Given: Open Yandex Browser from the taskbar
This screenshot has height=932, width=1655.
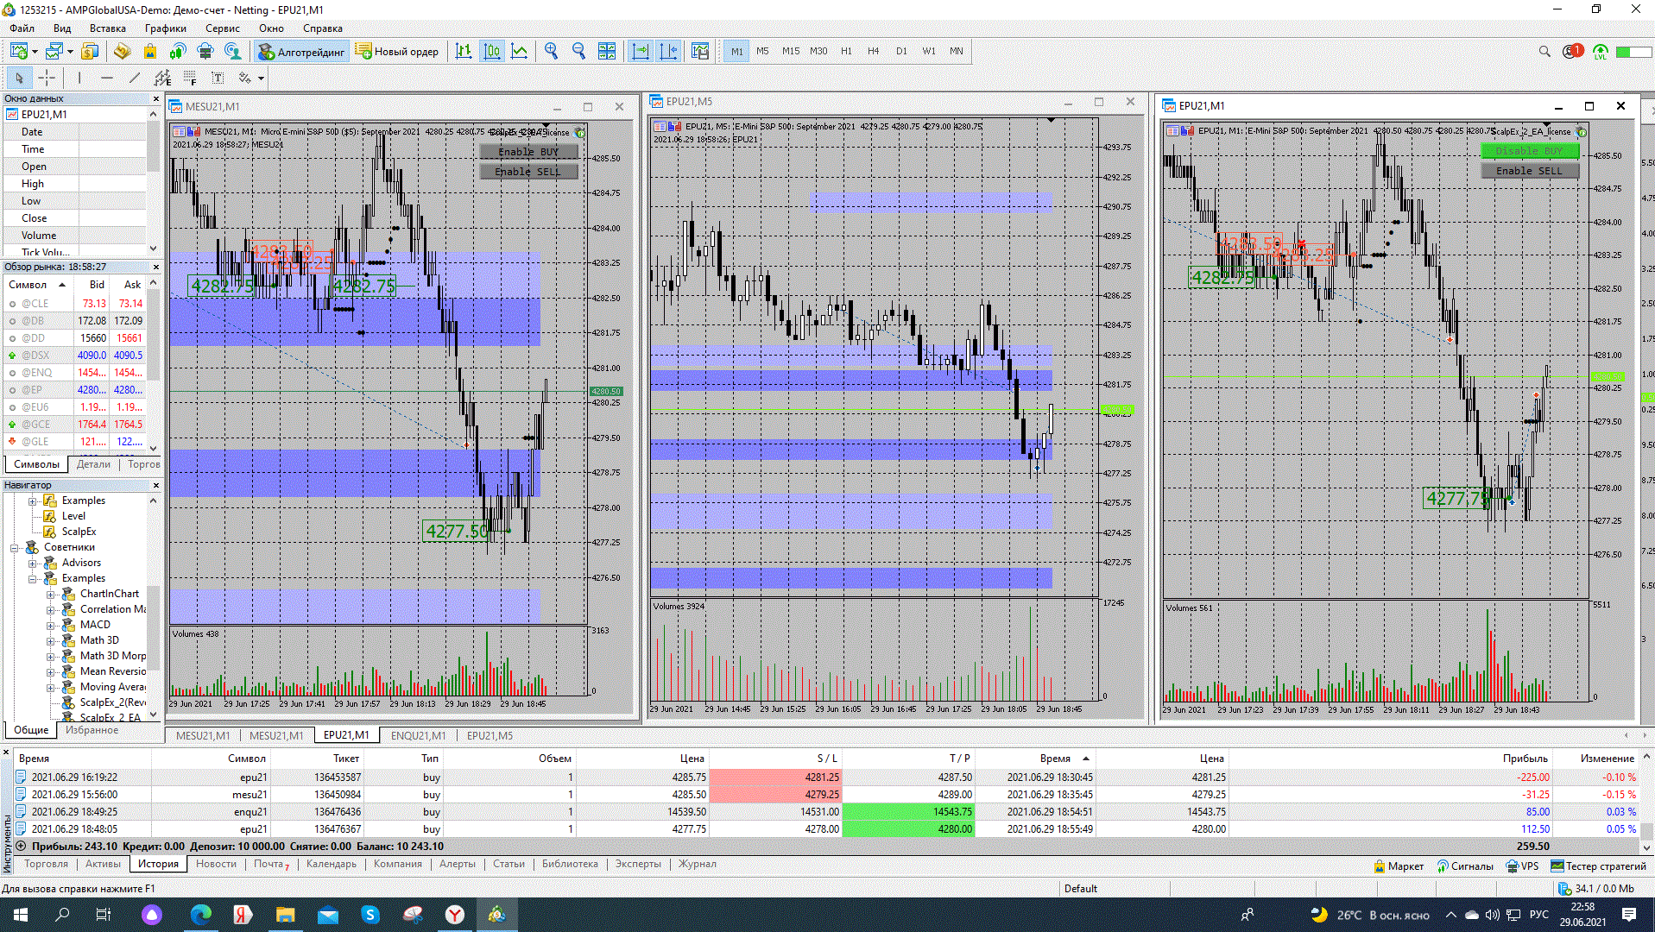Looking at the screenshot, I should [x=454, y=915].
